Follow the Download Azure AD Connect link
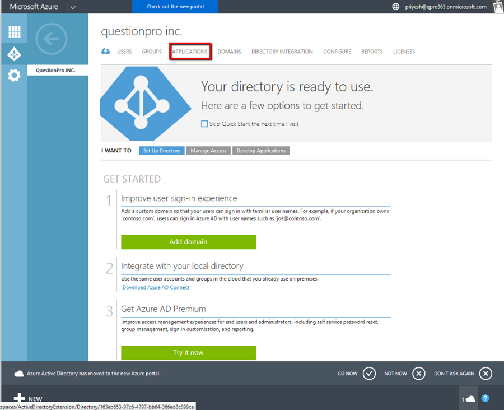504x410 pixels. pyautogui.click(x=156, y=287)
